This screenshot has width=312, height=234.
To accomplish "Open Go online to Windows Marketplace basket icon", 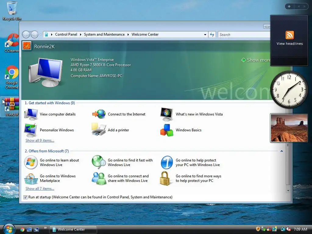I will [31, 179].
